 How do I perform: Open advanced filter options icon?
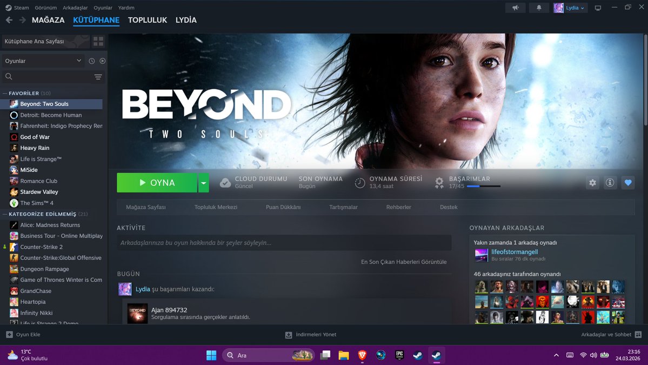click(x=98, y=76)
